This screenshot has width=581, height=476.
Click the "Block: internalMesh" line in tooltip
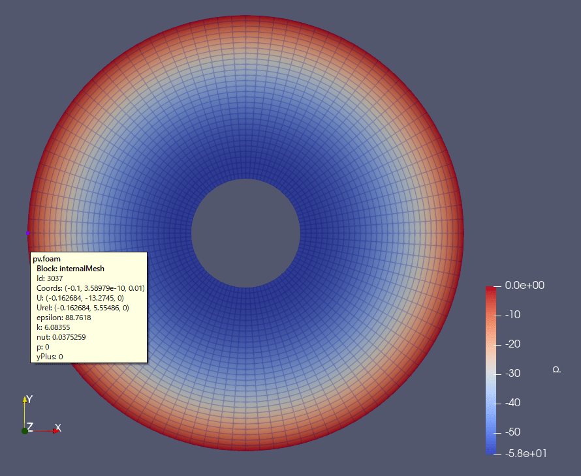(71, 269)
